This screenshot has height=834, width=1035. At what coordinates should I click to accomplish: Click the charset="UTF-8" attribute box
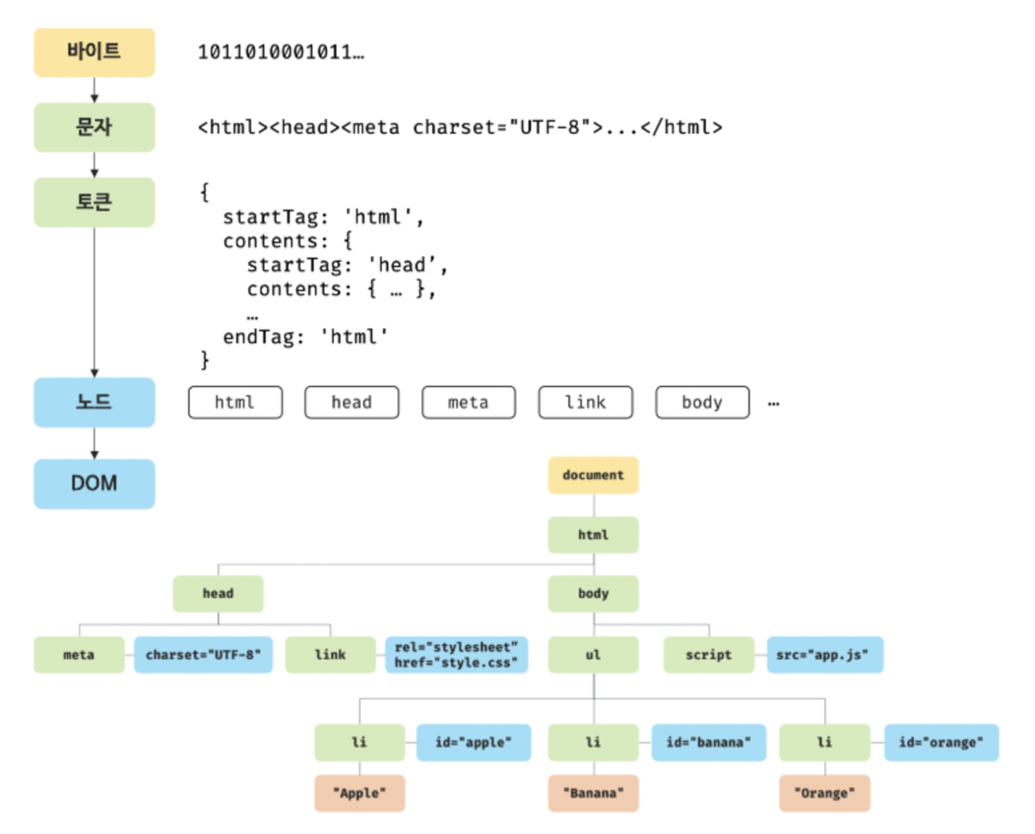click(203, 654)
